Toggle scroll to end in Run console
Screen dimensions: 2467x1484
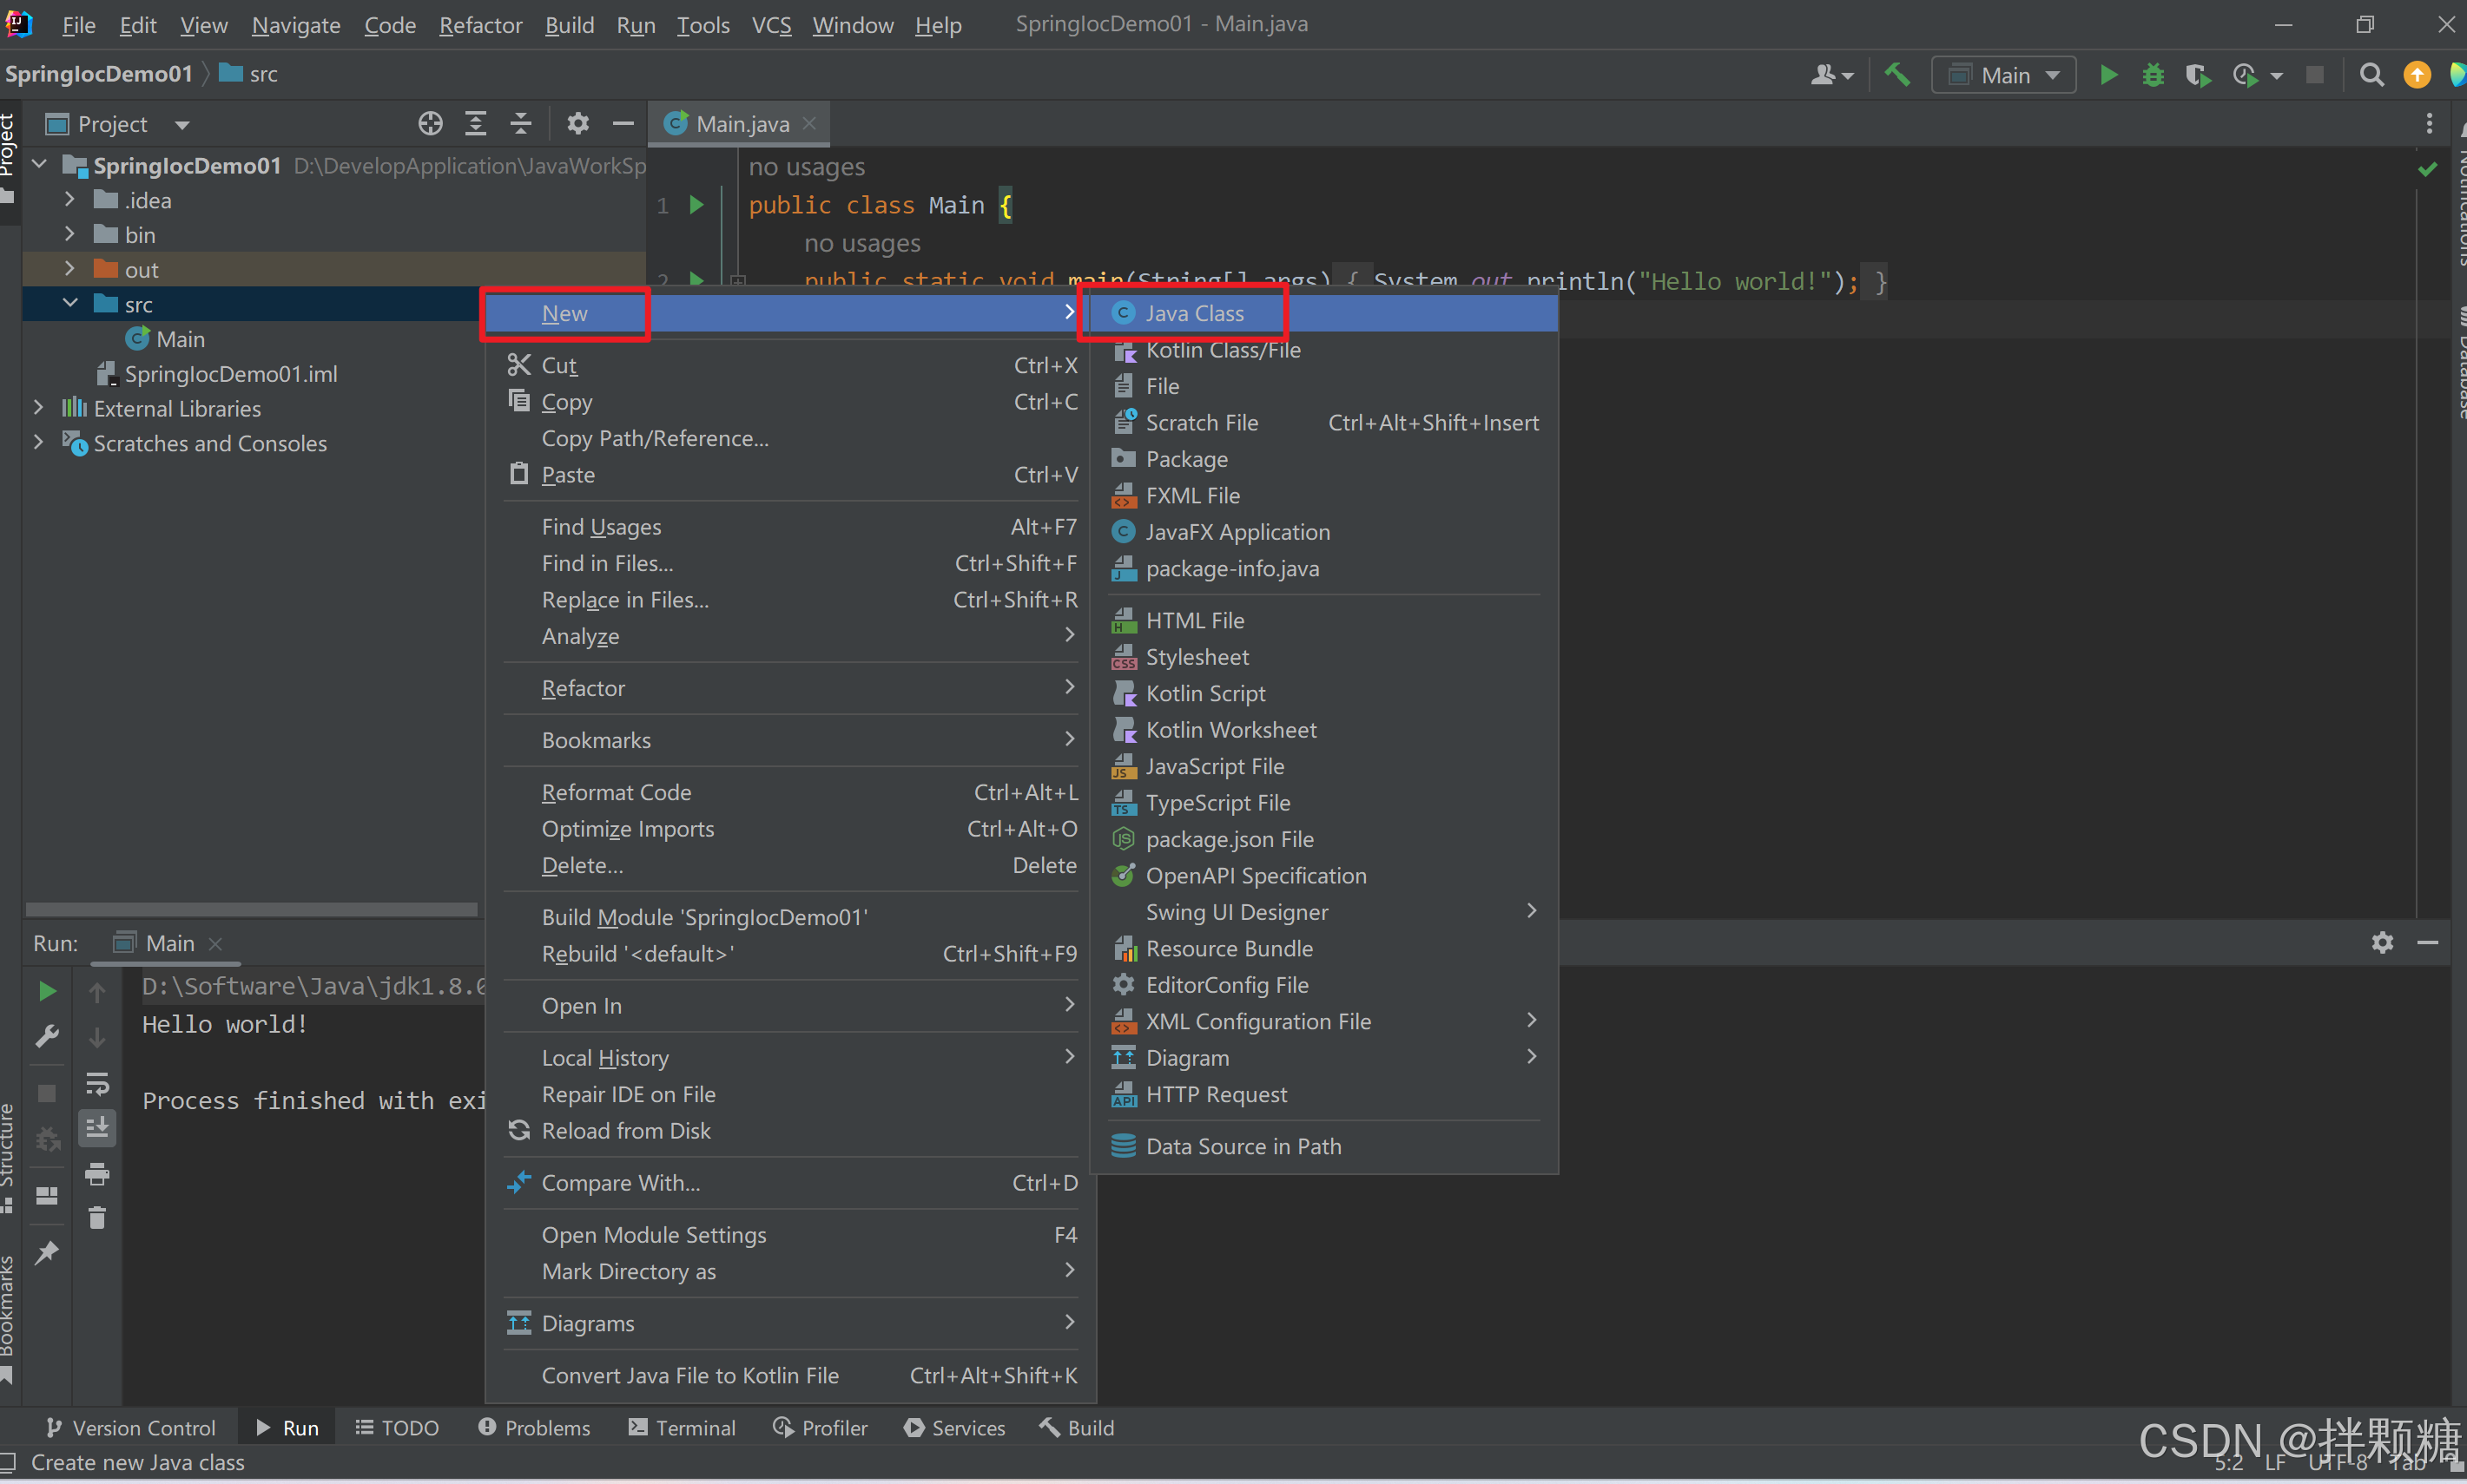[x=97, y=1128]
